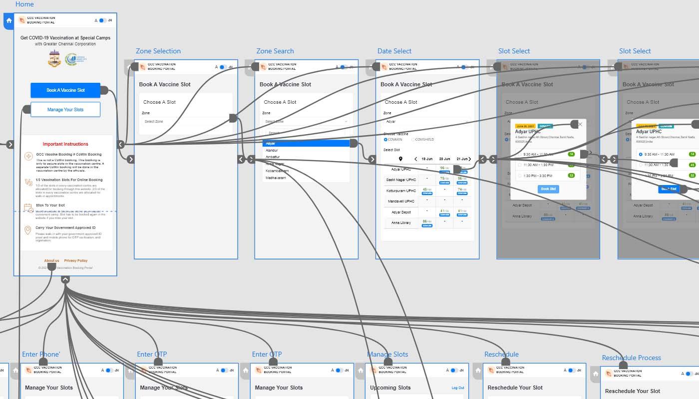Click the right-arrow connector entering Date Select artboard

click(x=372, y=159)
